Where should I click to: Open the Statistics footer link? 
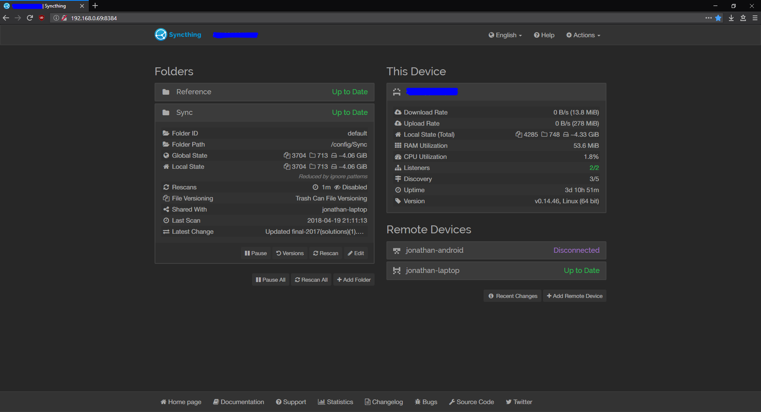335,402
